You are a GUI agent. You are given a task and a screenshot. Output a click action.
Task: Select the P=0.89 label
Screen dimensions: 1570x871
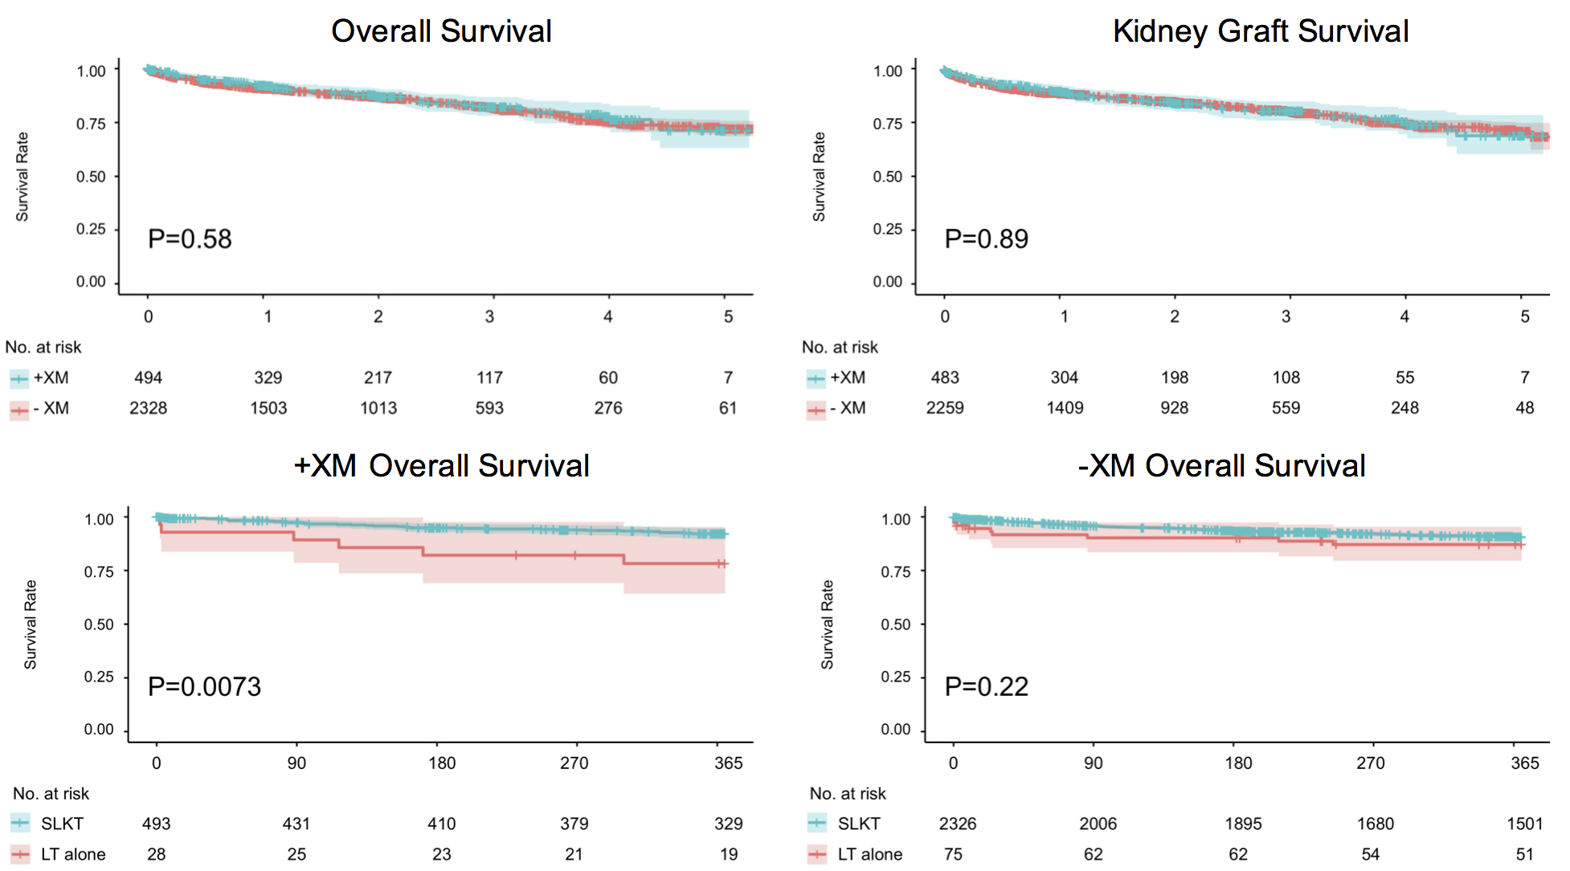click(x=986, y=239)
